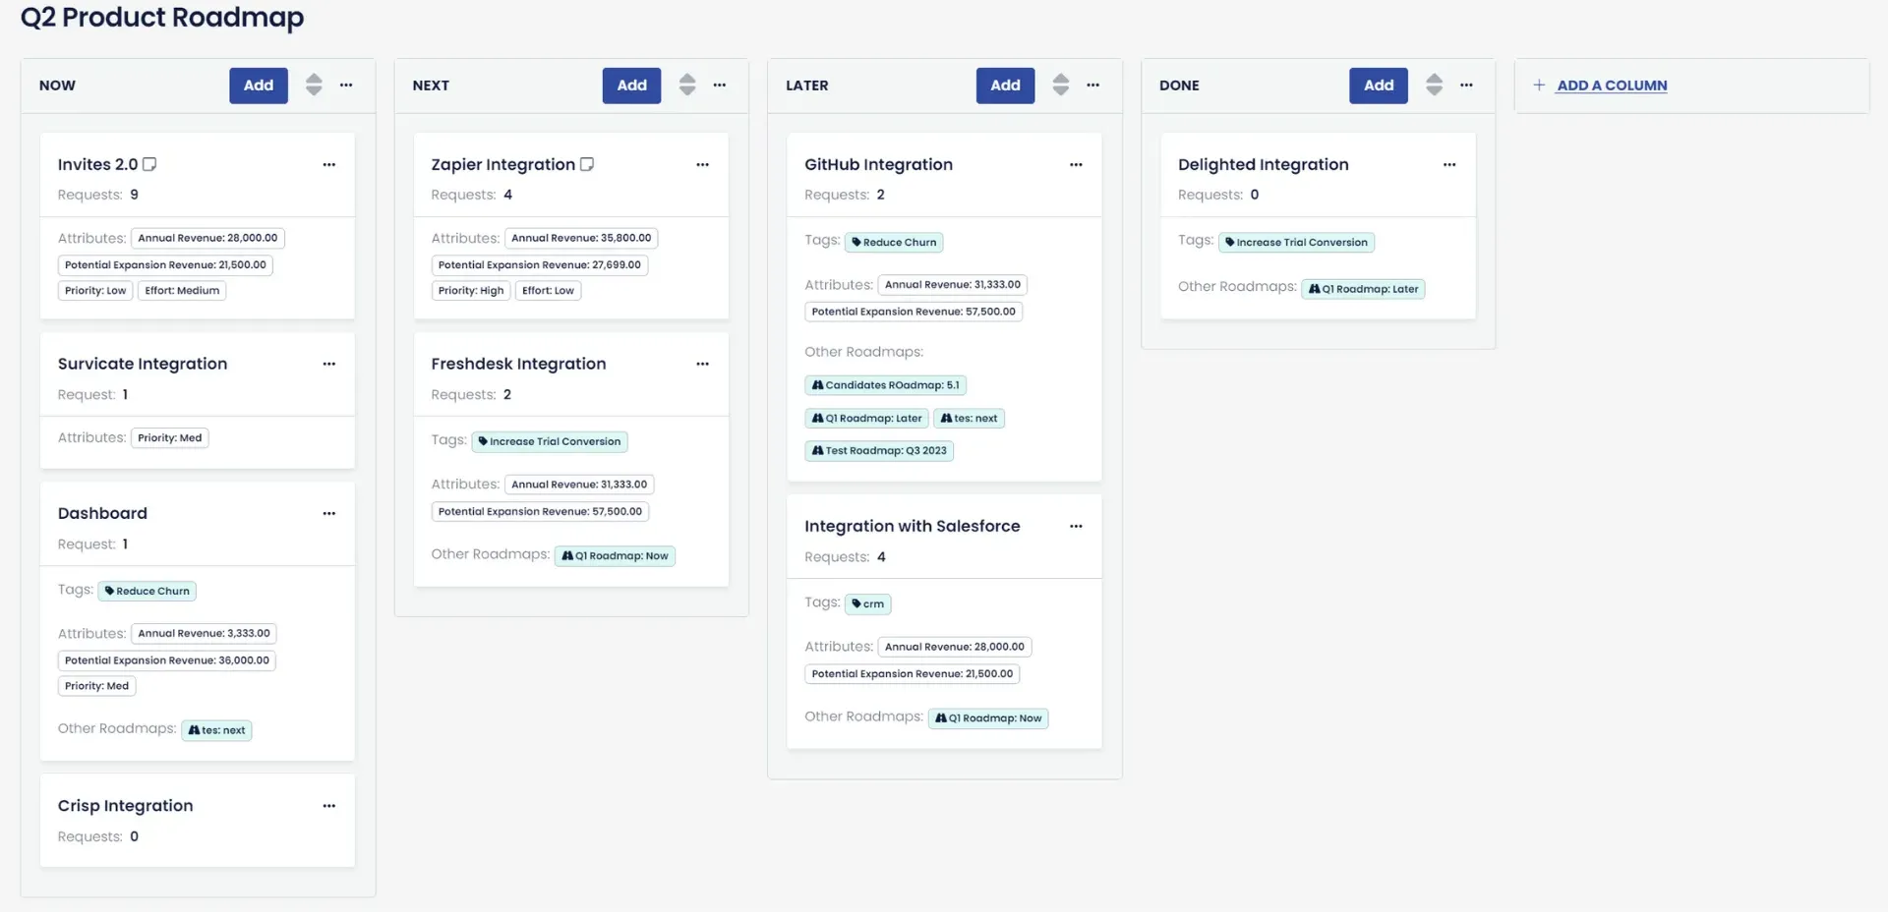This screenshot has height=916, width=1888.
Task: Click the ADD A COLUMN link
Action: (1612, 86)
